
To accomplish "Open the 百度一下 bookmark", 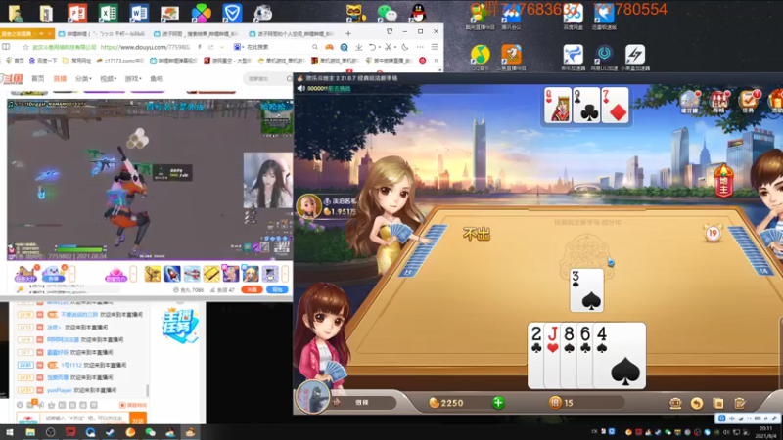I will click(43, 61).
